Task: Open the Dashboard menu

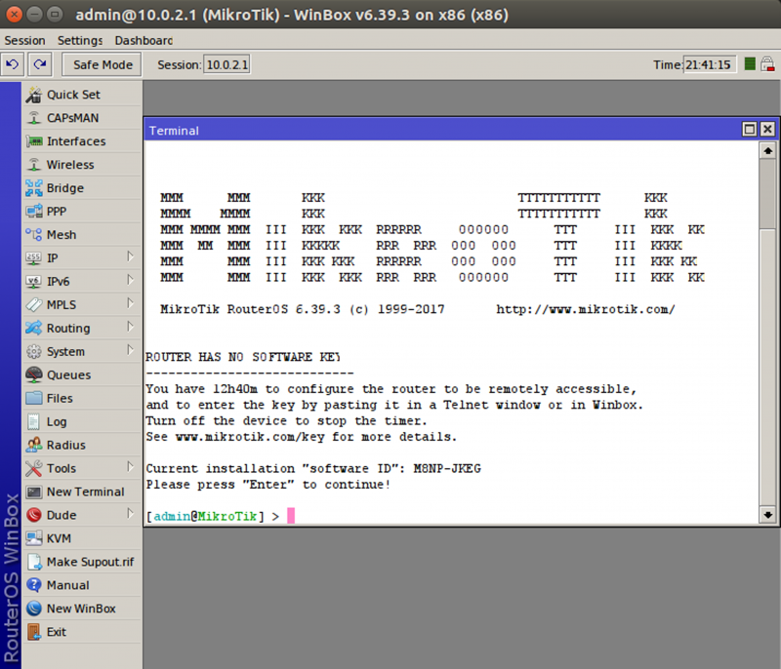Action: pos(144,40)
